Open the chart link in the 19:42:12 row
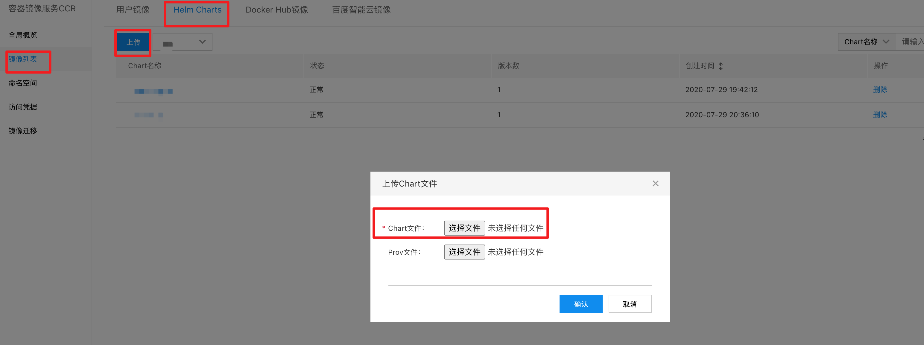924x345 pixels. click(x=154, y=91)
